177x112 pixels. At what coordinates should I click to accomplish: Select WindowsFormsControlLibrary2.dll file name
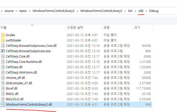coord(29,105)
